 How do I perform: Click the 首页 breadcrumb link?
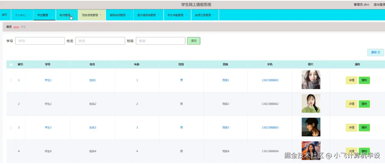tap(9, 27)
